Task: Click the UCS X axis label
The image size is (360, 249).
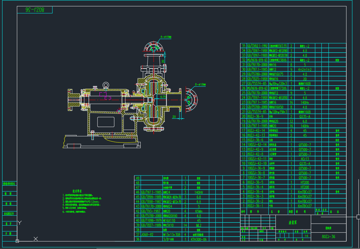Action: pyautogui.click(x=36, y=239)
